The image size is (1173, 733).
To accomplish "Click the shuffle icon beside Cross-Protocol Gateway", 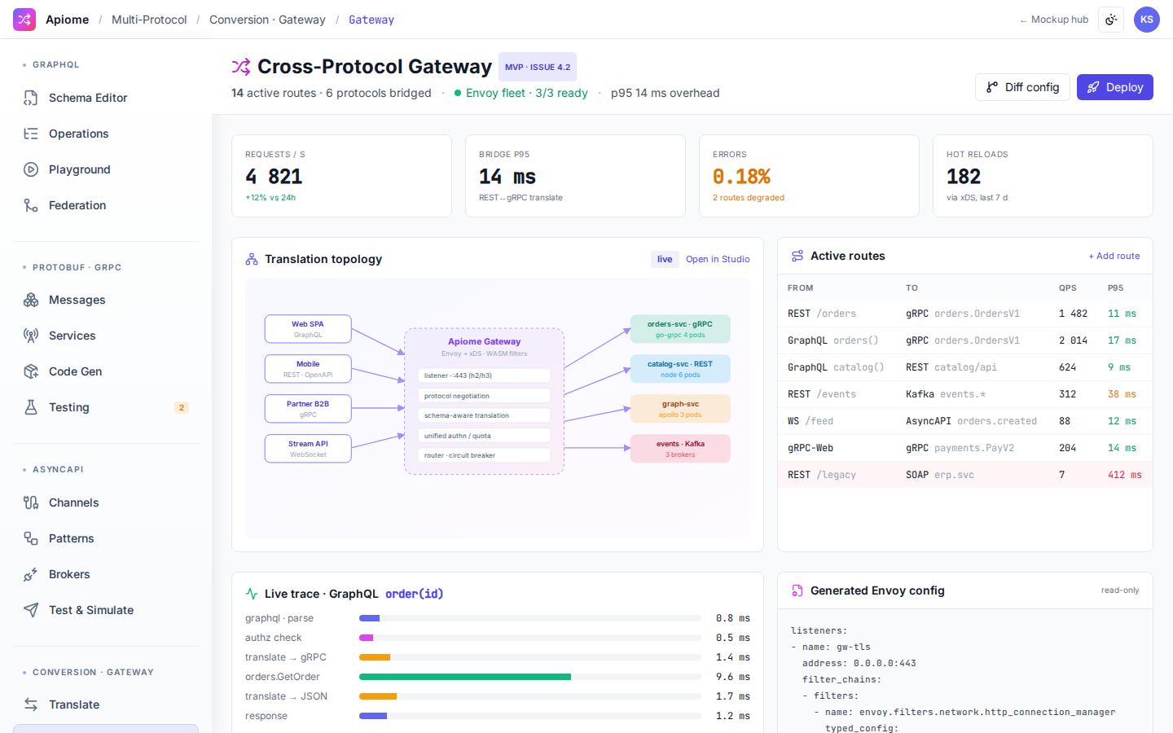I will coord(241,67).
